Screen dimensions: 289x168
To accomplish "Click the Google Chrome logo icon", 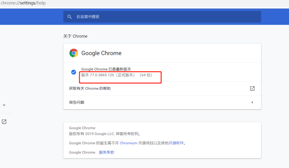I will pyautogui.click(x=74, y=53).
